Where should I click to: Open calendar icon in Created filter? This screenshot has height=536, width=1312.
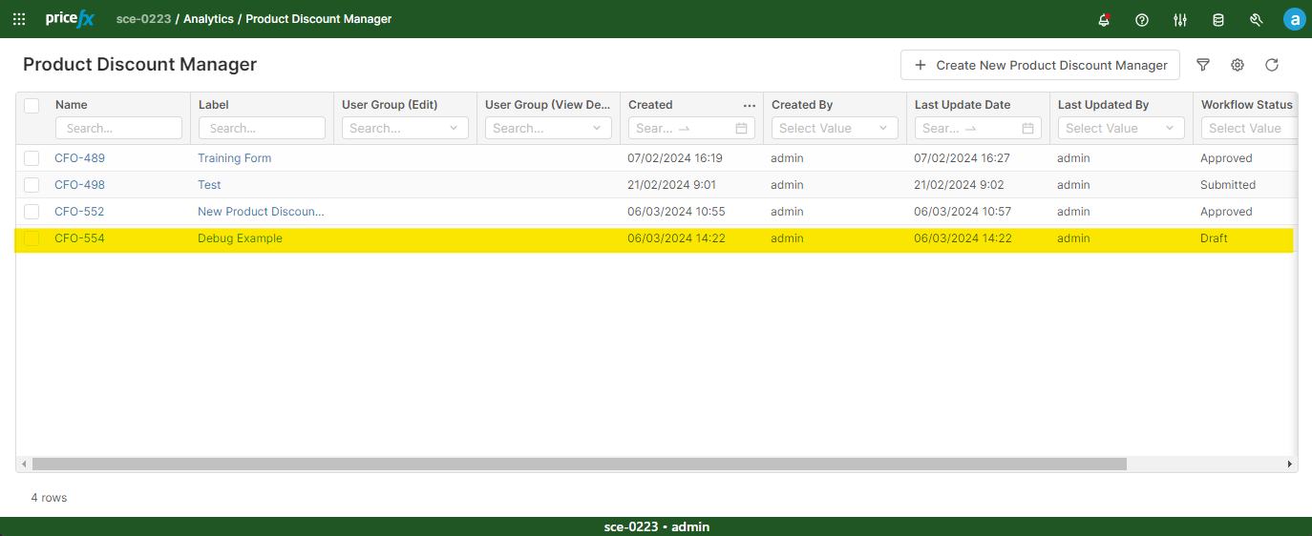[741, 128]
